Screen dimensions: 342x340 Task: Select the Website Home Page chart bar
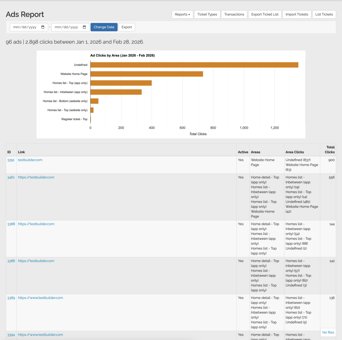(147, 74)
